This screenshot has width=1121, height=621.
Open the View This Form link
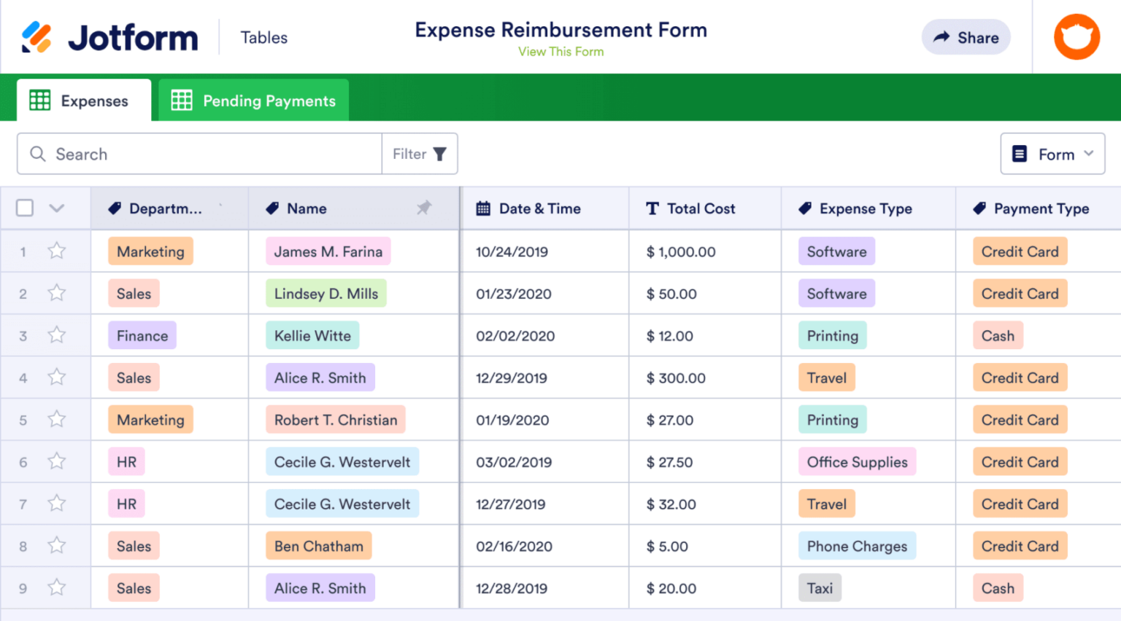click(560, 51)
